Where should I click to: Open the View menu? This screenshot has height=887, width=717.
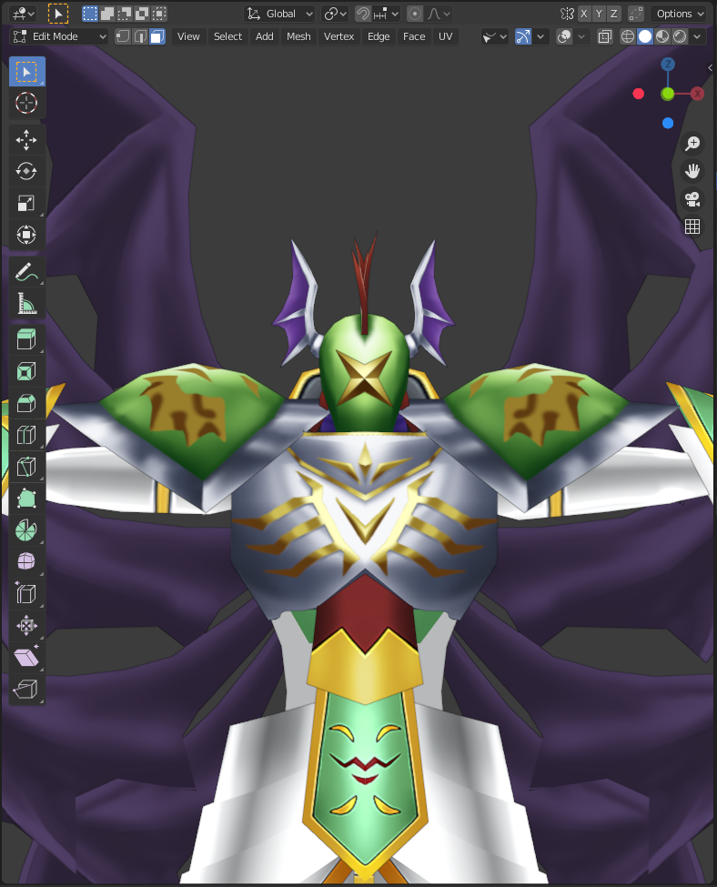pos(188,36)
